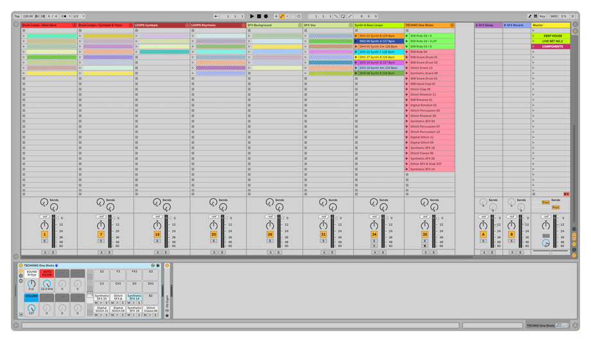Image resolution: width=591 pixels, height=342 pixels.
Task: Click the tempo field showing 130.00
Action: click(28, 16)
